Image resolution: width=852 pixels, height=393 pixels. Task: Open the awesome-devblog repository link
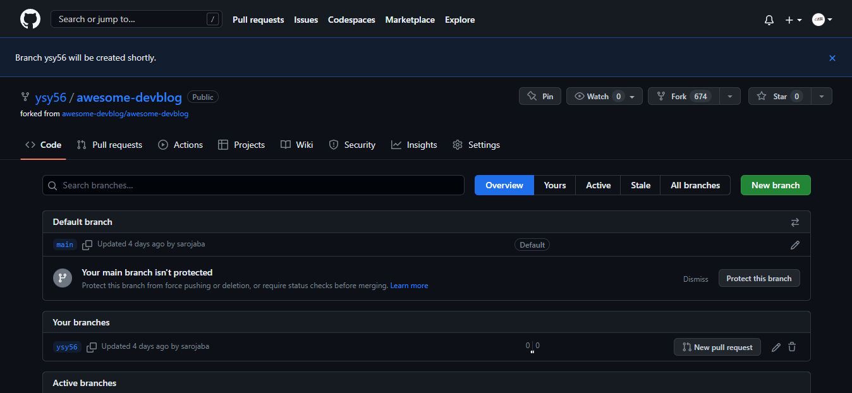[x=129, y=97]
